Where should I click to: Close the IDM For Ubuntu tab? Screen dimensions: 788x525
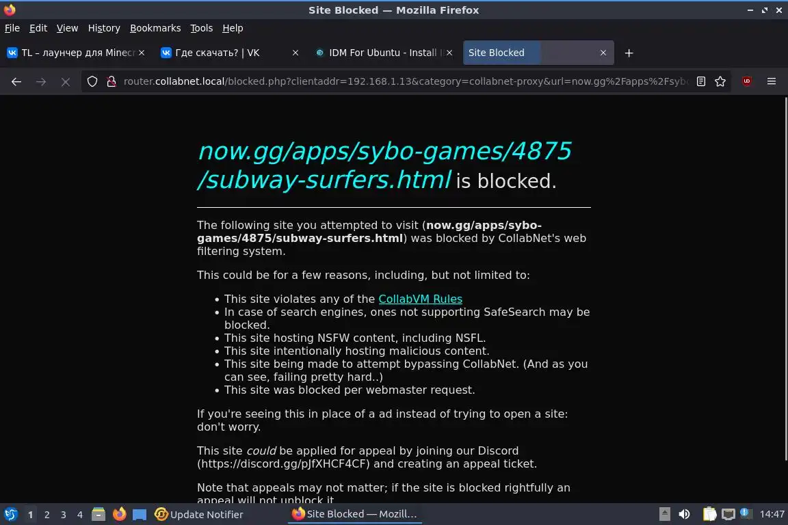(x=449, y=53)
